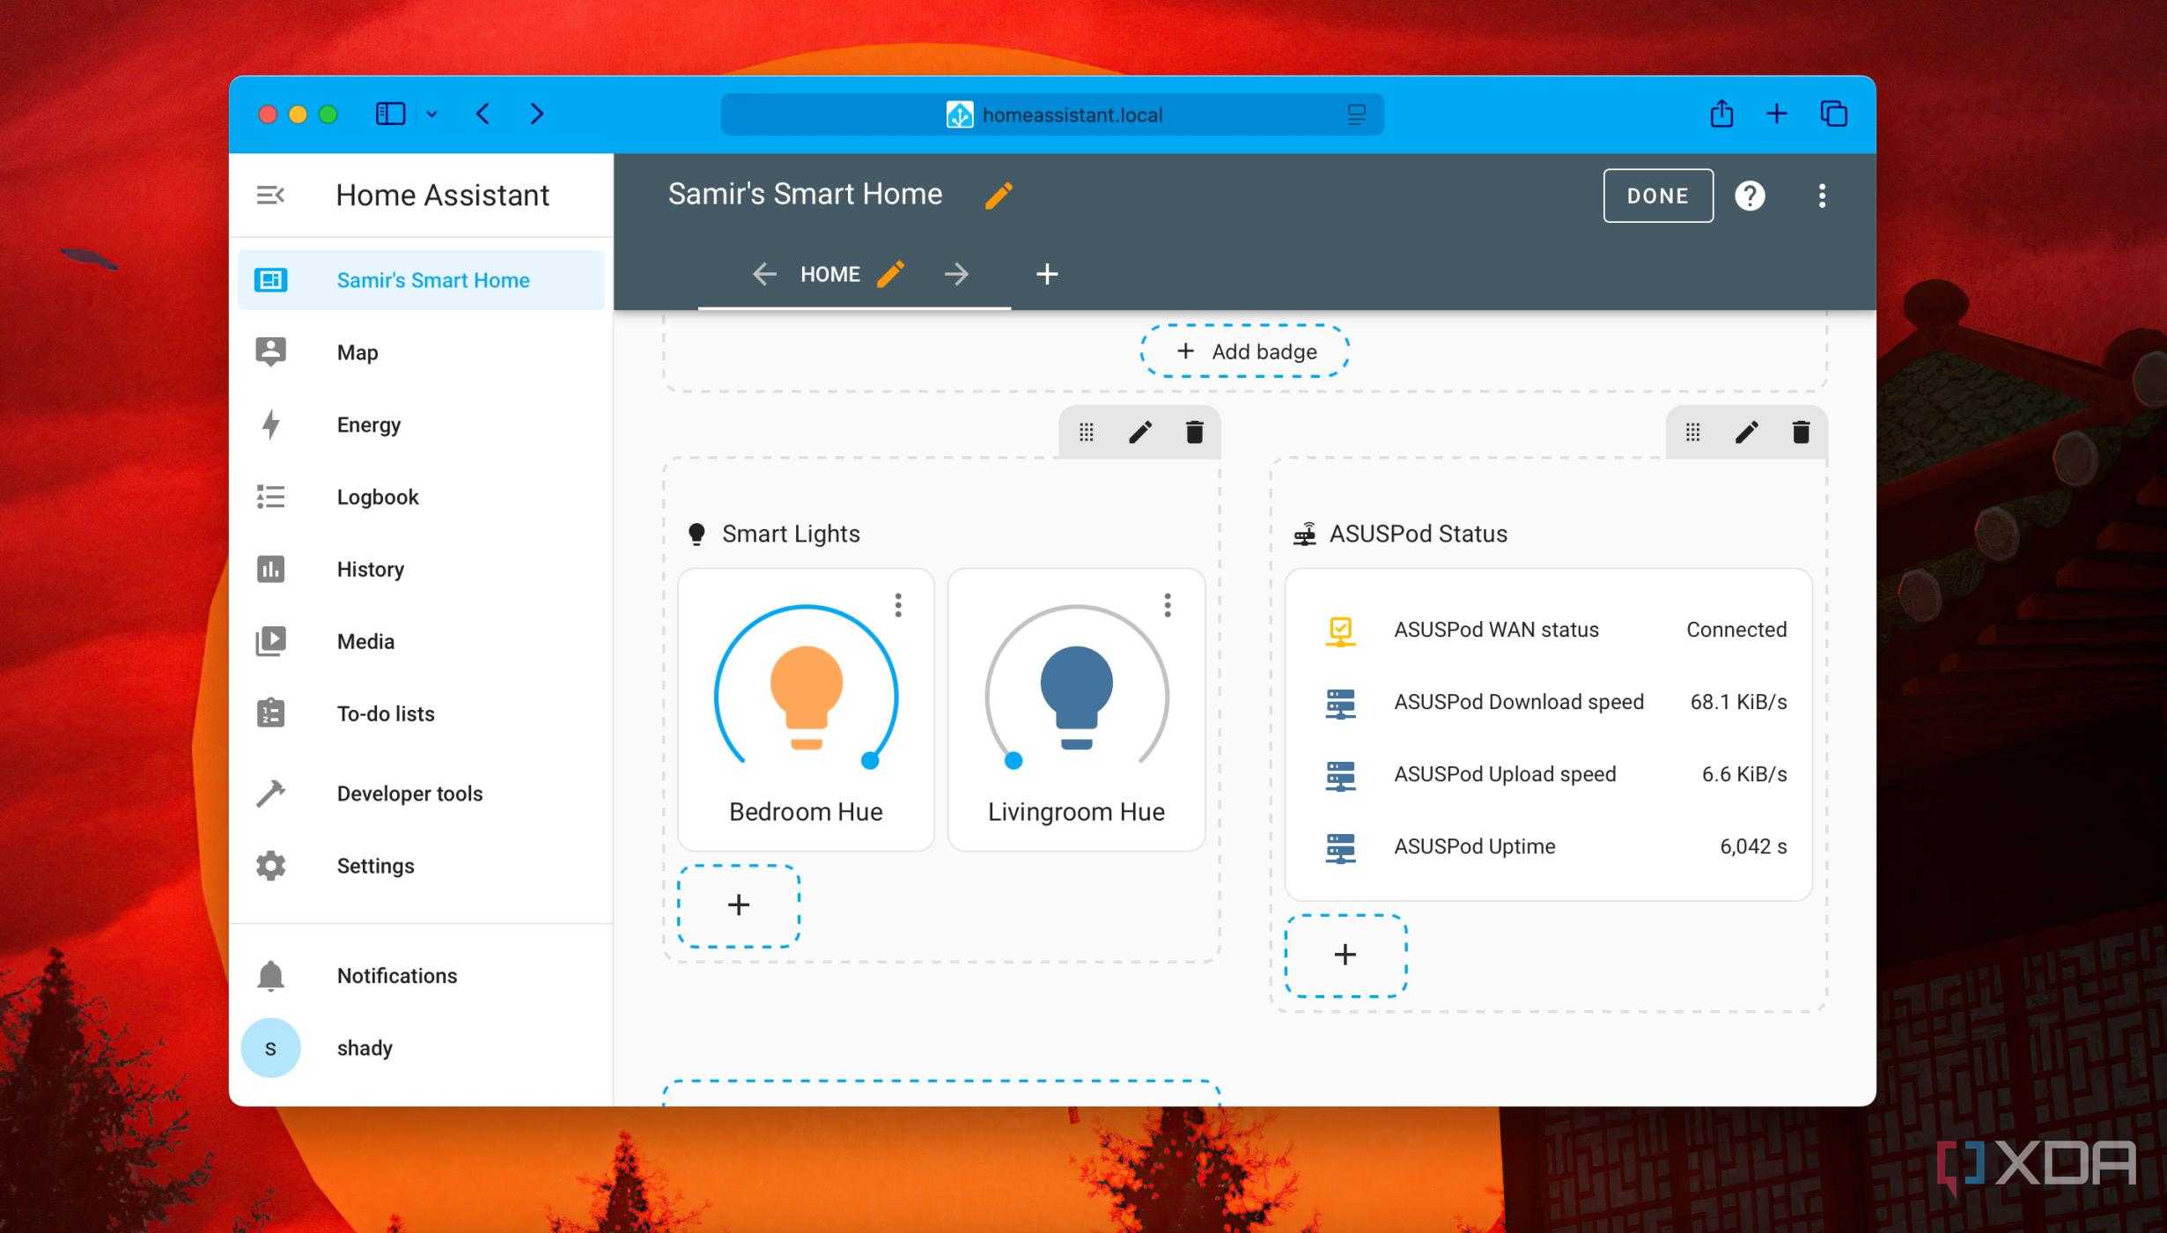The image size is (2167, 1233).
Task: Click the Add badge button
Action: 1245,351
